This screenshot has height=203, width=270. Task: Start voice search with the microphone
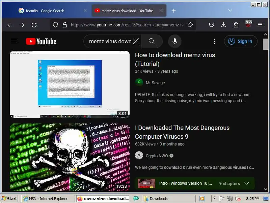(x=174, y=41)
